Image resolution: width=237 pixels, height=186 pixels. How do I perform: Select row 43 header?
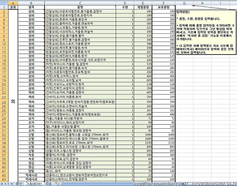[4, 179]
